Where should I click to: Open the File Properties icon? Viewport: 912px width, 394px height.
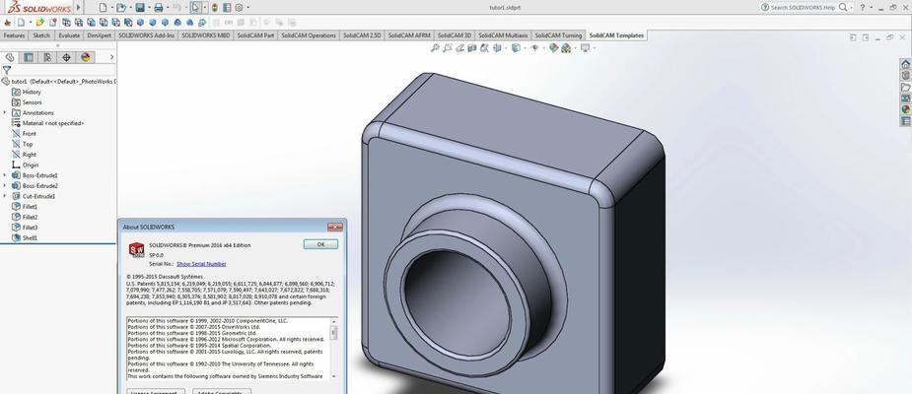[226, 8]
